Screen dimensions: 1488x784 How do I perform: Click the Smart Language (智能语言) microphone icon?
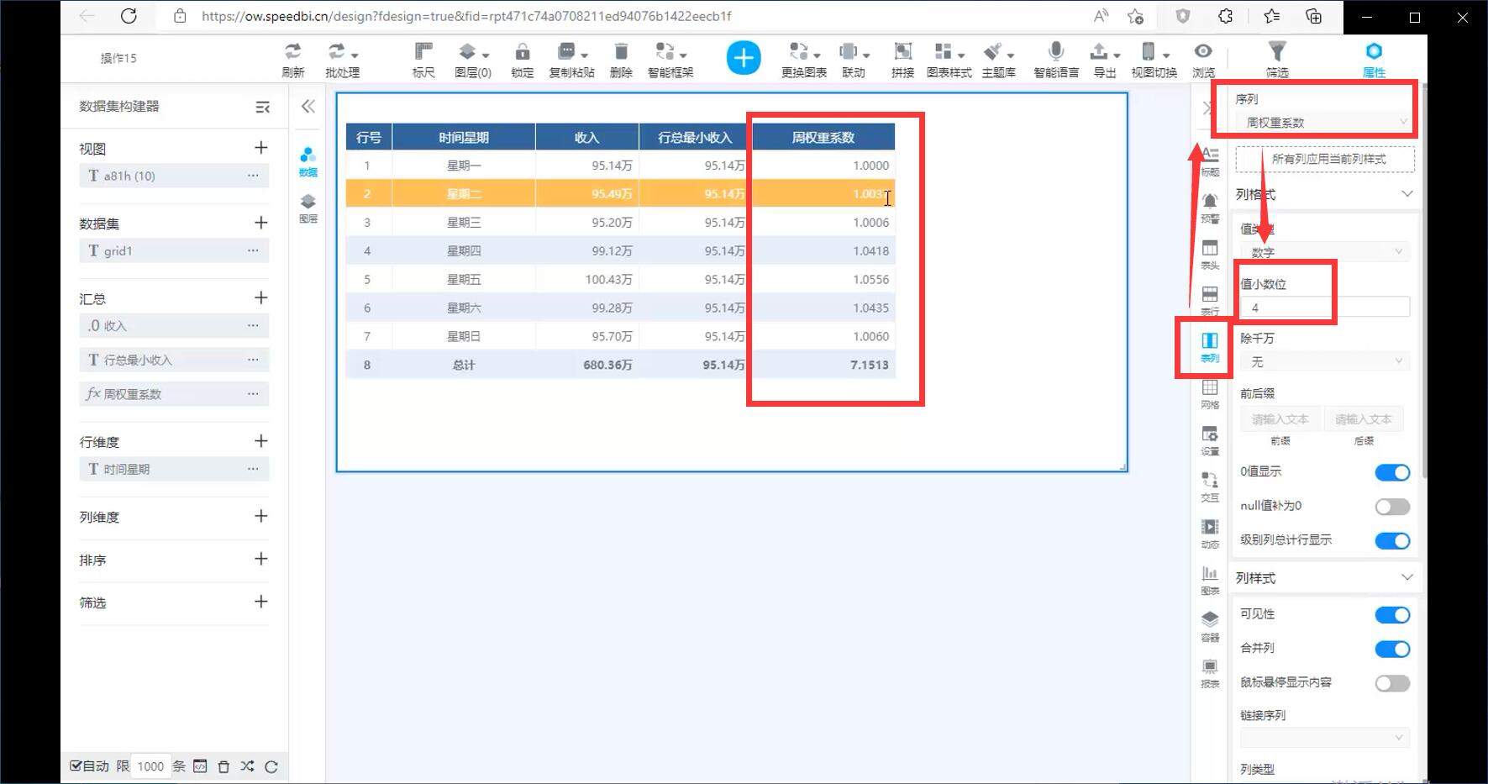[x=1056, y=59]
